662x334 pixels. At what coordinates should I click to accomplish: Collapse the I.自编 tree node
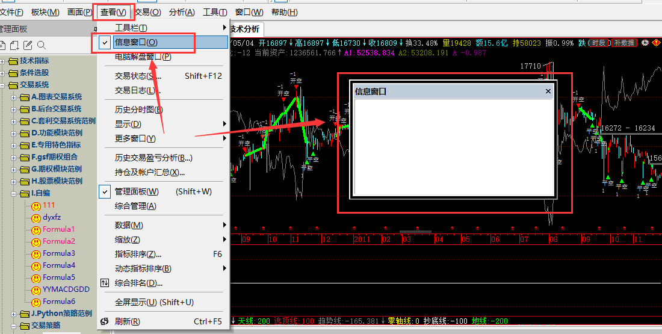(x=13, y=194)
